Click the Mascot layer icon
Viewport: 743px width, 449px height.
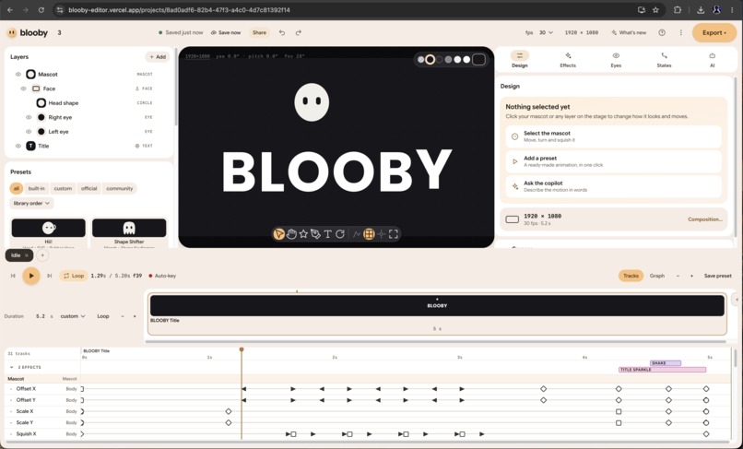click(30, 75)
